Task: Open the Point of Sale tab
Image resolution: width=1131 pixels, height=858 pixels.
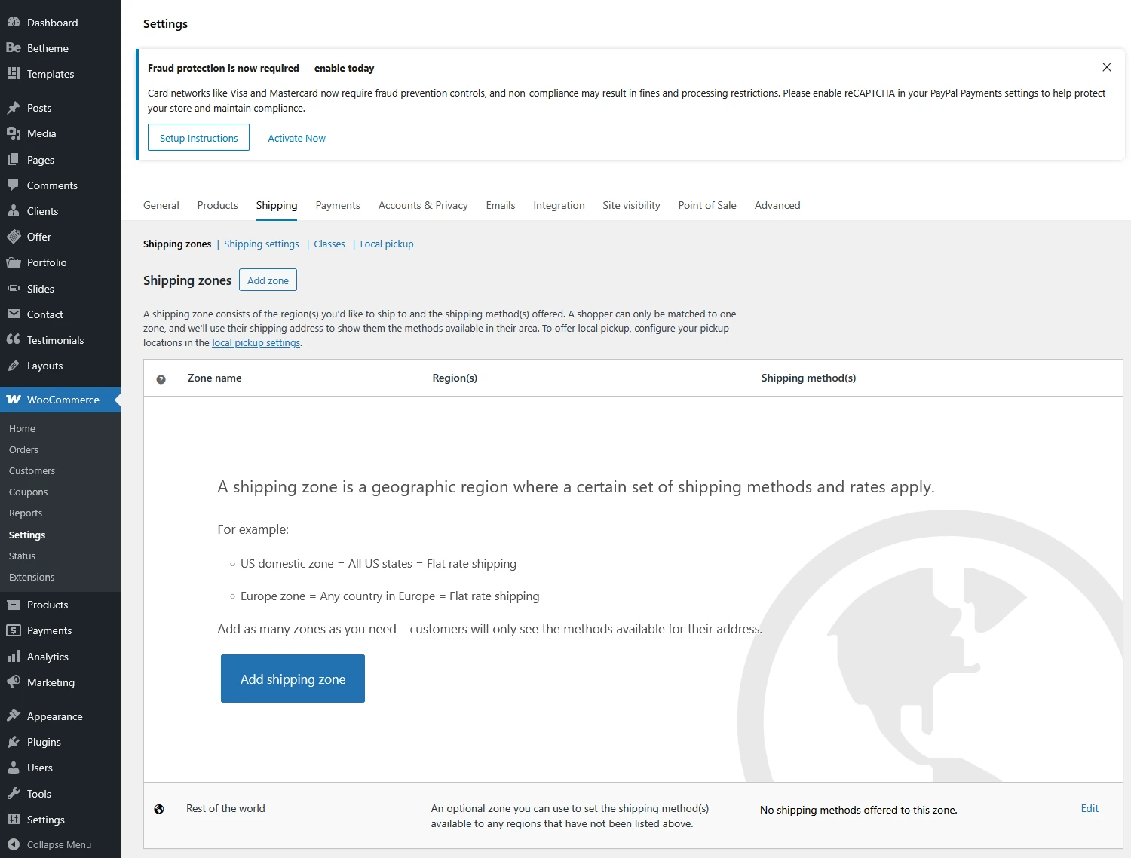Action: (x=706, y=205)
